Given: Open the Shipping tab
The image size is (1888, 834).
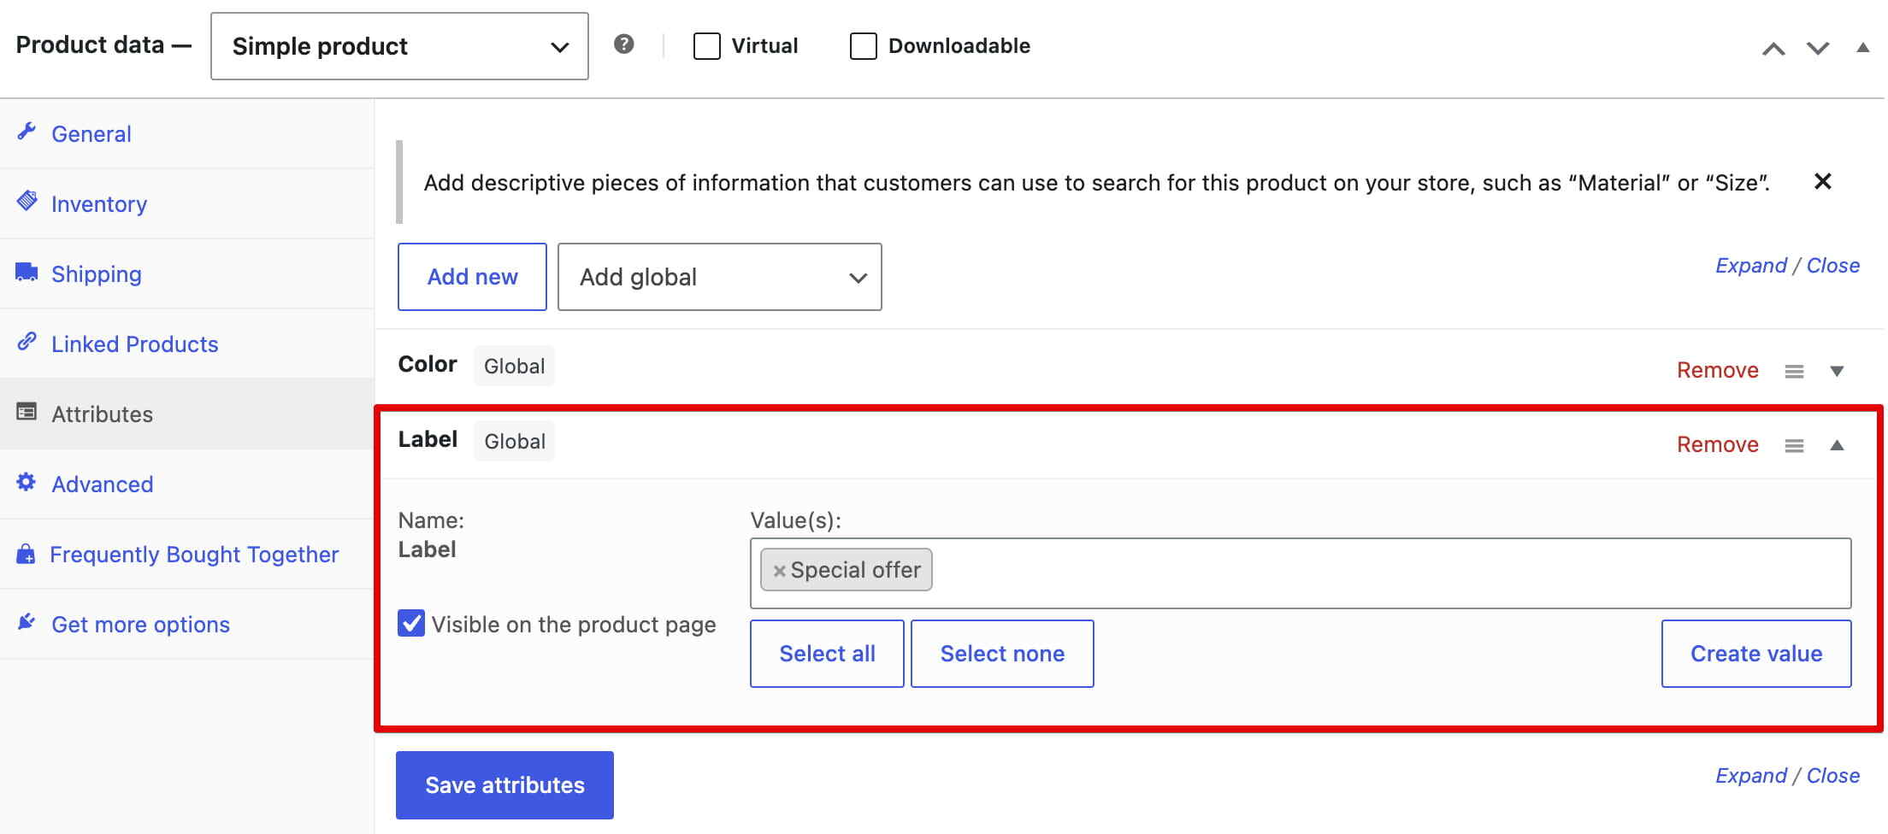Looking at the screenshot, I should pyautogui.click(x=186, y=273).
